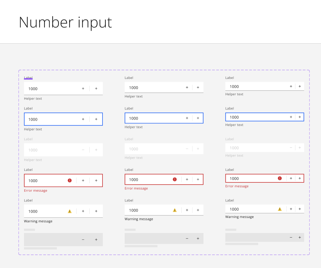Viewport: 321px width, 268px height.
Task: Click the rightmost plus in the medium warning input
Action: click(x=198, y=210)
